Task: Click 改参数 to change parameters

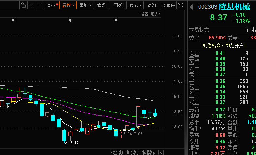Action: 117,153
